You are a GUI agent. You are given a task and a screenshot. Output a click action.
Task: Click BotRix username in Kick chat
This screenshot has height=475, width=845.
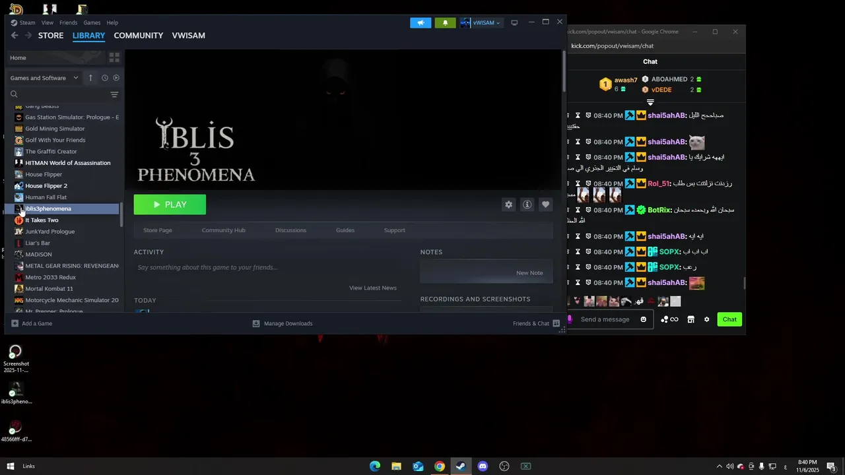coord(659,210)
